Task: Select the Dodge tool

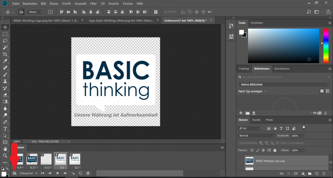Action: click(x=5, y=115)
